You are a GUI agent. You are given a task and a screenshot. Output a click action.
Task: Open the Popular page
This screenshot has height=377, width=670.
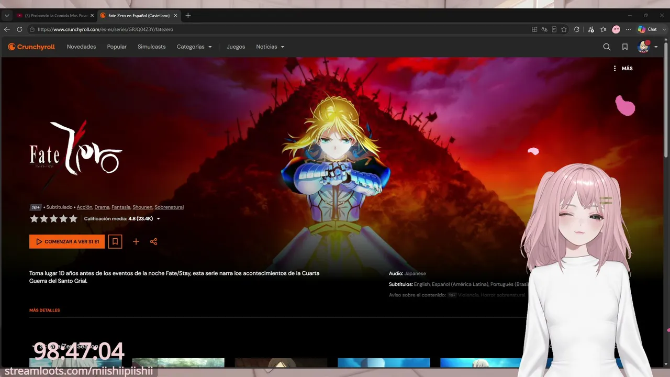click(117, 47)
